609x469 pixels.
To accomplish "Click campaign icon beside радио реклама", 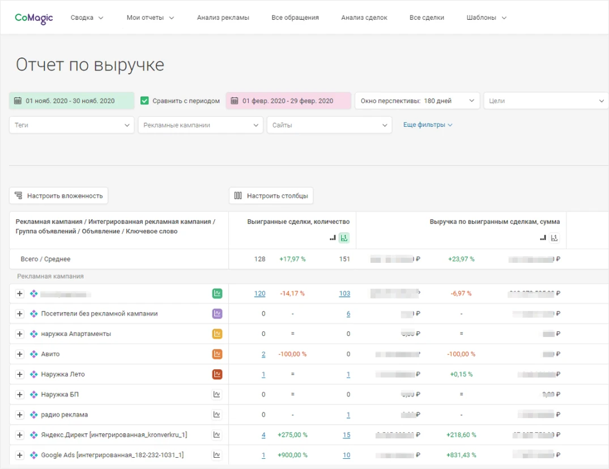I will pyautogui.click(x=34, y=415).
